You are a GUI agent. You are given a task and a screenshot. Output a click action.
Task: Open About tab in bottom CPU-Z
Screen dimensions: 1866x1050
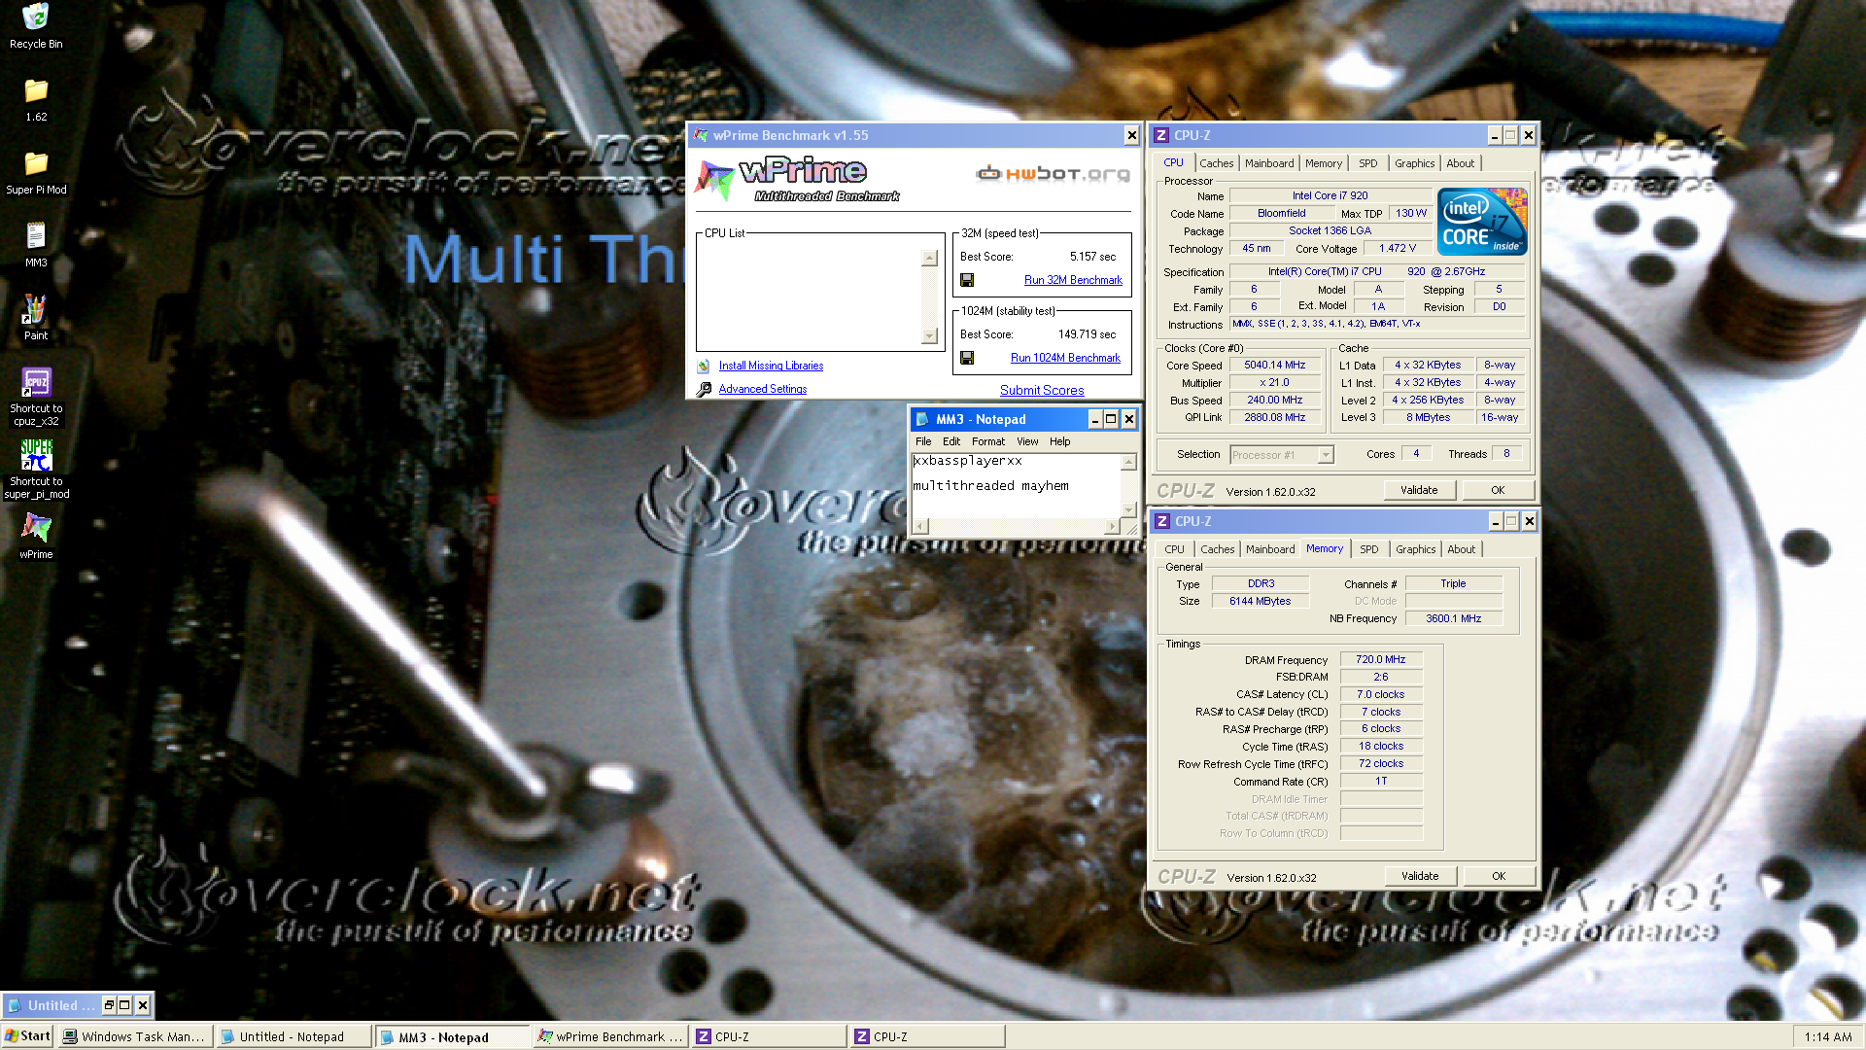pos(1461,549)
